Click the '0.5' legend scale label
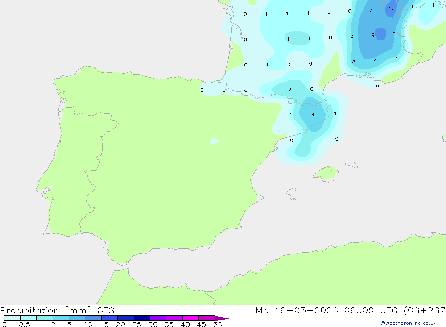Viewport: 446px width, 327px height. pos(24,324)
